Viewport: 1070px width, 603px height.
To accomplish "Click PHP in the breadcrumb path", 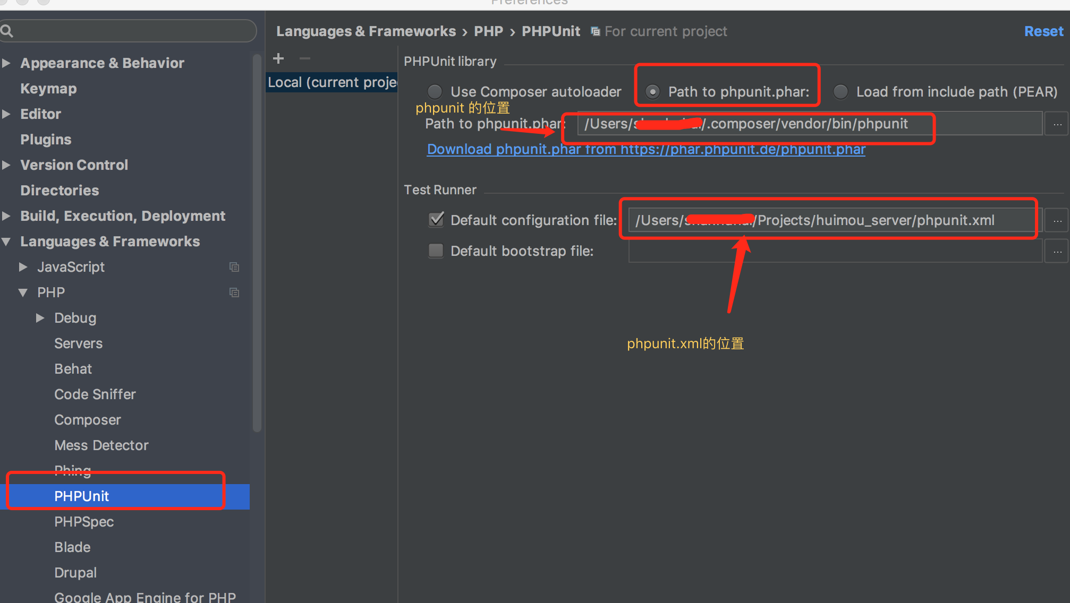I will tap(488, 31).
